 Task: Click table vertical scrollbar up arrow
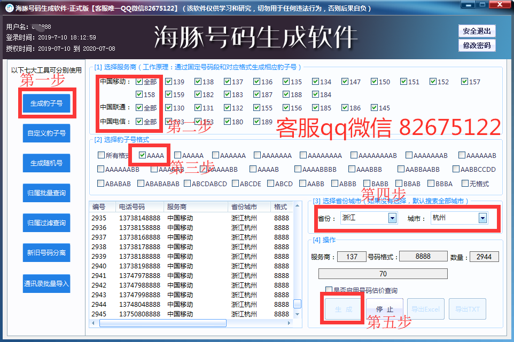tap(297, 205)
